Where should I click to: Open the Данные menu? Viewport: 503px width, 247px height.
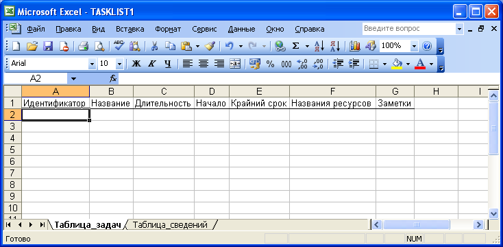pyautogui.click(x=241, y=30)
